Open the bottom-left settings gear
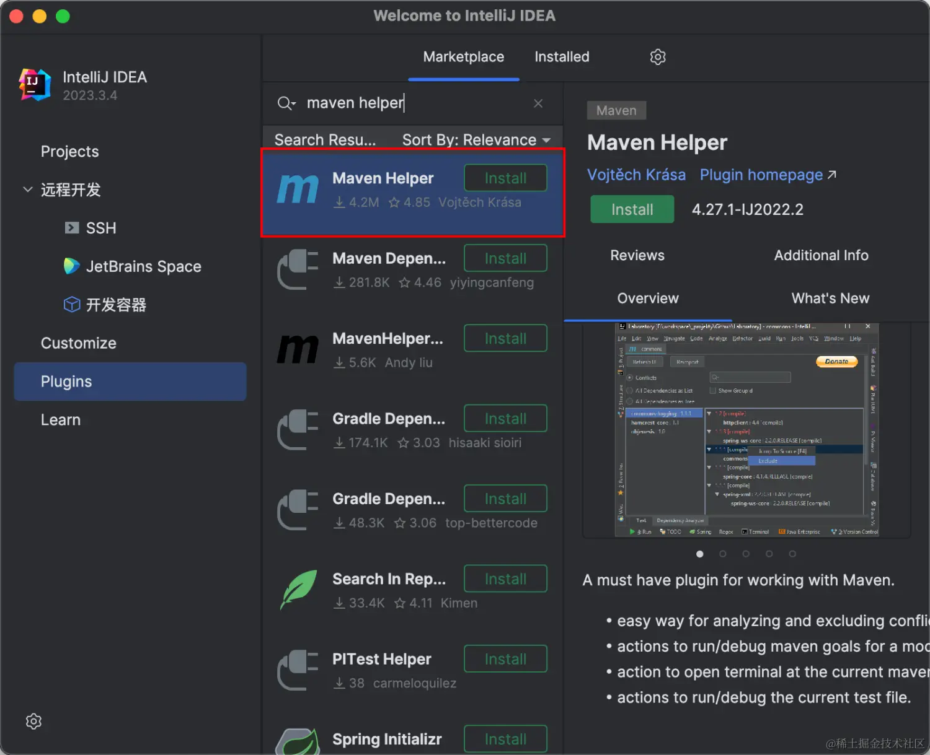Image resolution: width=930 pixels, height=755 pixels. [x=34, y=722]
